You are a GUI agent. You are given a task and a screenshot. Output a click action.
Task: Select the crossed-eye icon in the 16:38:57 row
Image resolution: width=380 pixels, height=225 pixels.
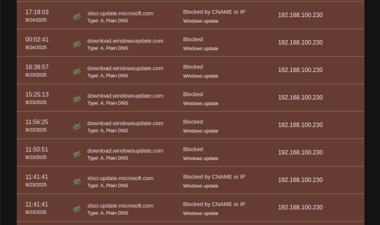77,72
